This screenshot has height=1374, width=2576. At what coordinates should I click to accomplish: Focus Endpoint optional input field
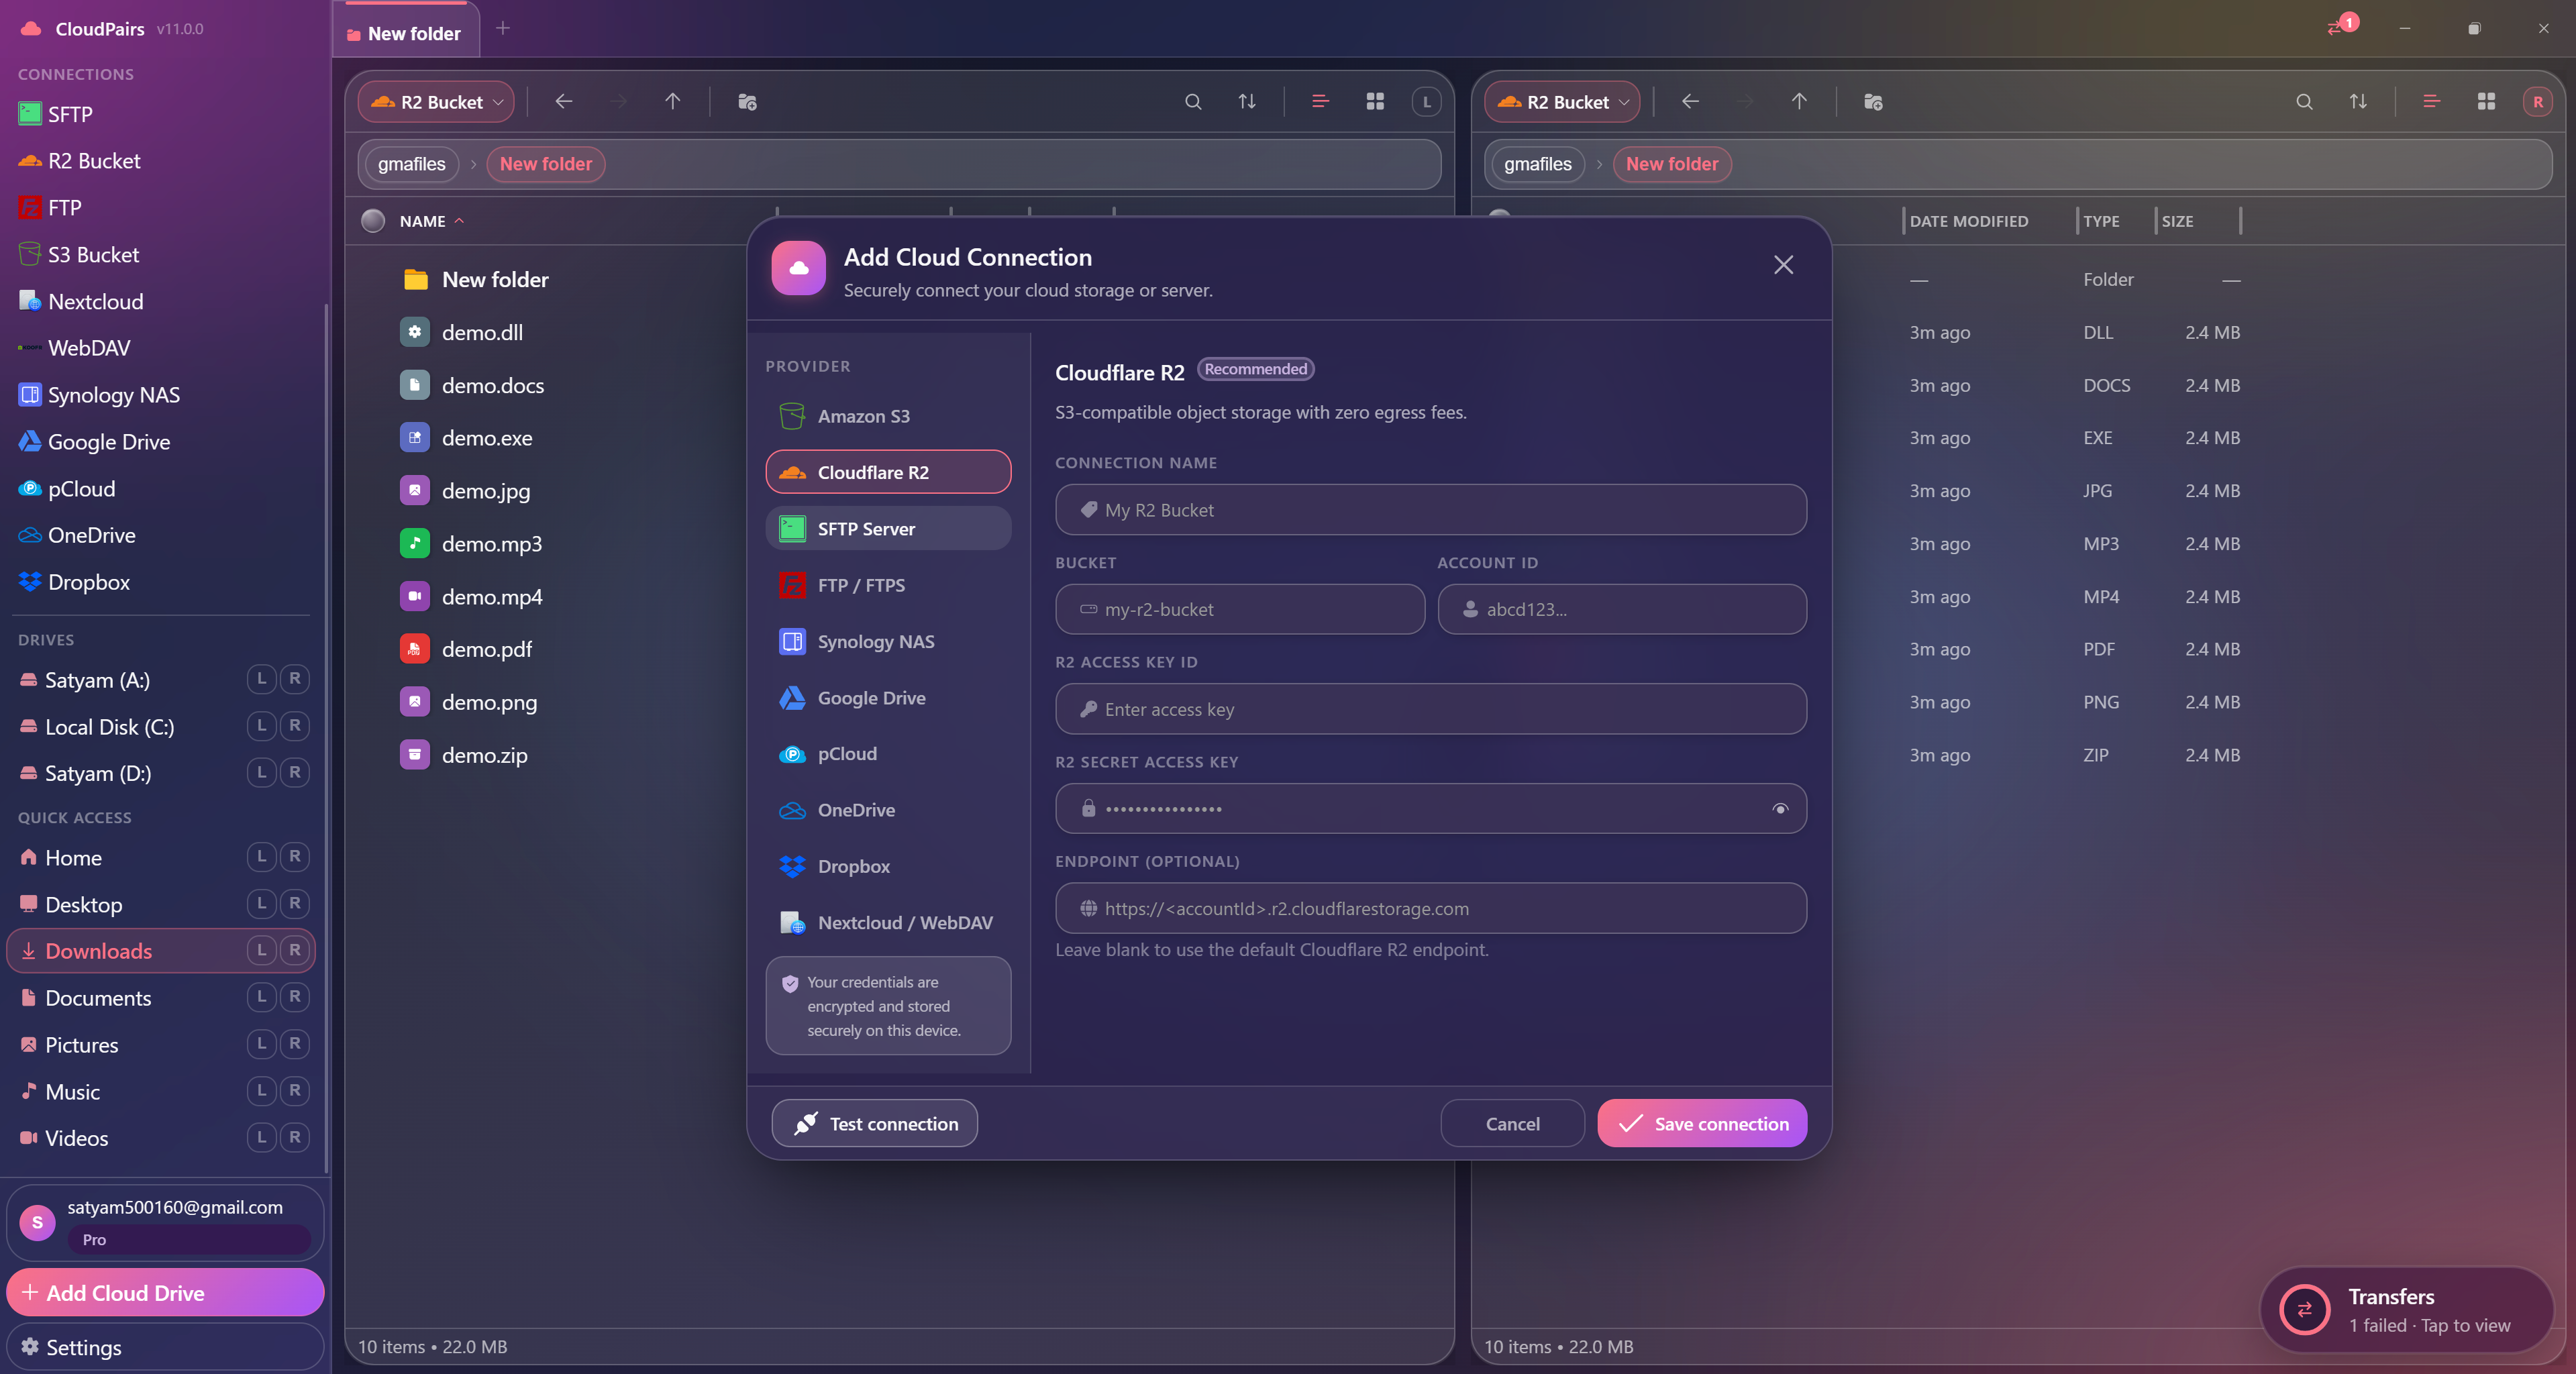(1430, 908)
